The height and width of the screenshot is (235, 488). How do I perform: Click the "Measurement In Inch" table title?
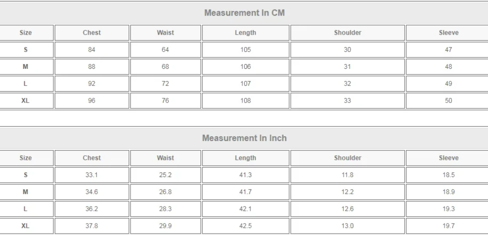[244, 138]
